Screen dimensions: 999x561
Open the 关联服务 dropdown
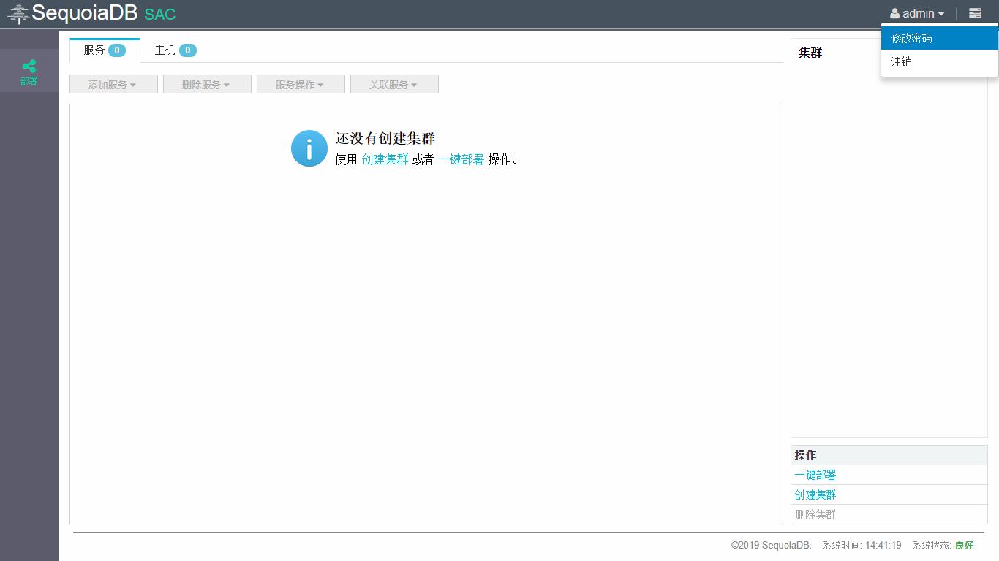coord(394,85)
